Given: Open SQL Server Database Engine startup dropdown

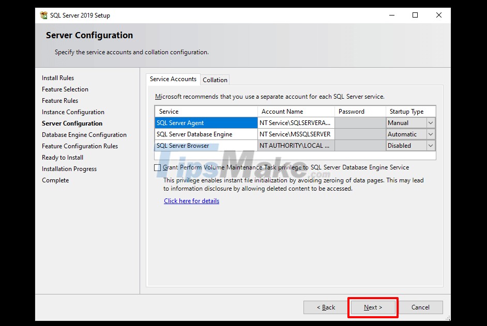Looking at the screenshot, I should point(431,134).
